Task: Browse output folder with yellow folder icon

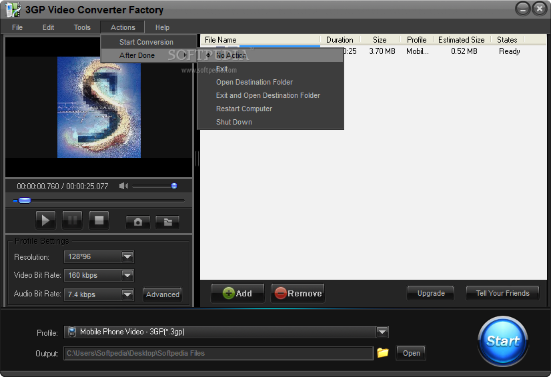Action: [x=383, y=352]
